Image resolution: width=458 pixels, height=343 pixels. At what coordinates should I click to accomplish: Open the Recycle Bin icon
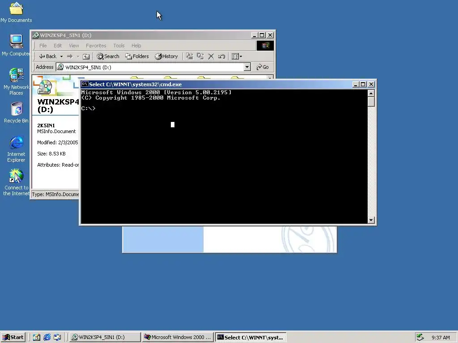click(x=16, y=113)
